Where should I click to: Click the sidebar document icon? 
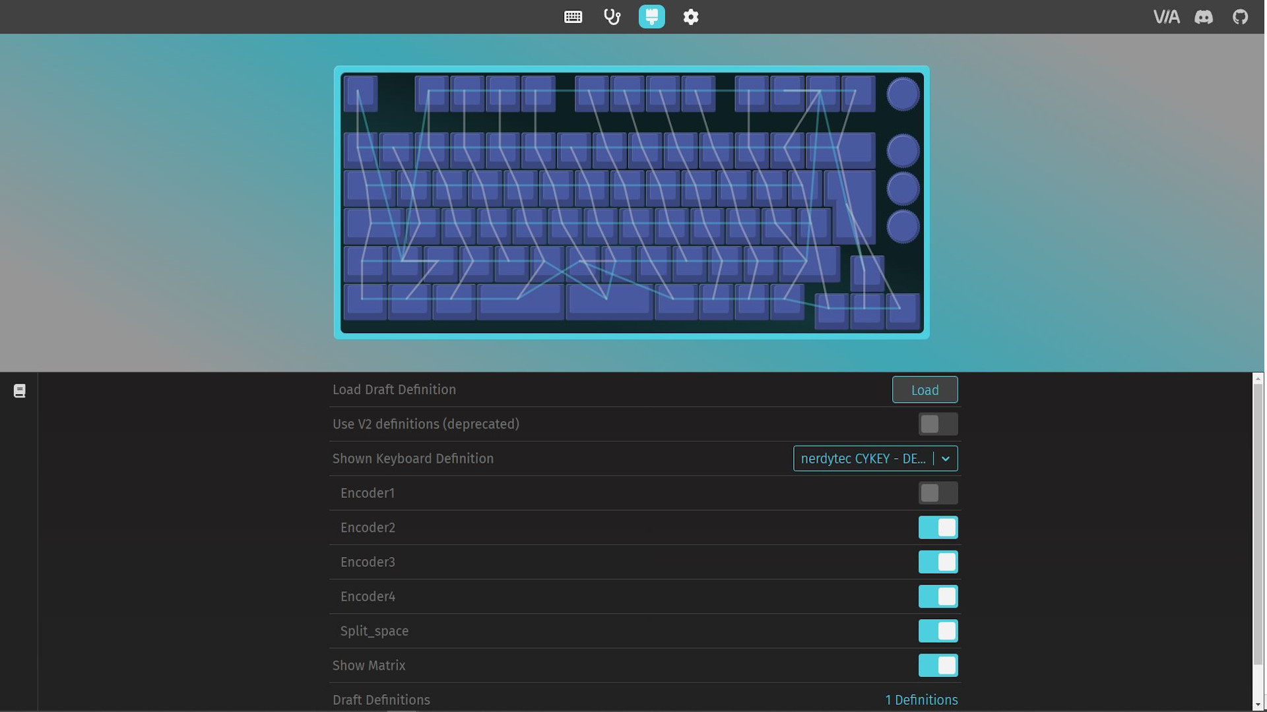click(20, 391)
